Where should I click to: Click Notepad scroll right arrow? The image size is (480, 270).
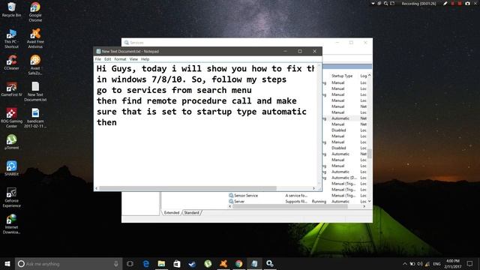313,188
